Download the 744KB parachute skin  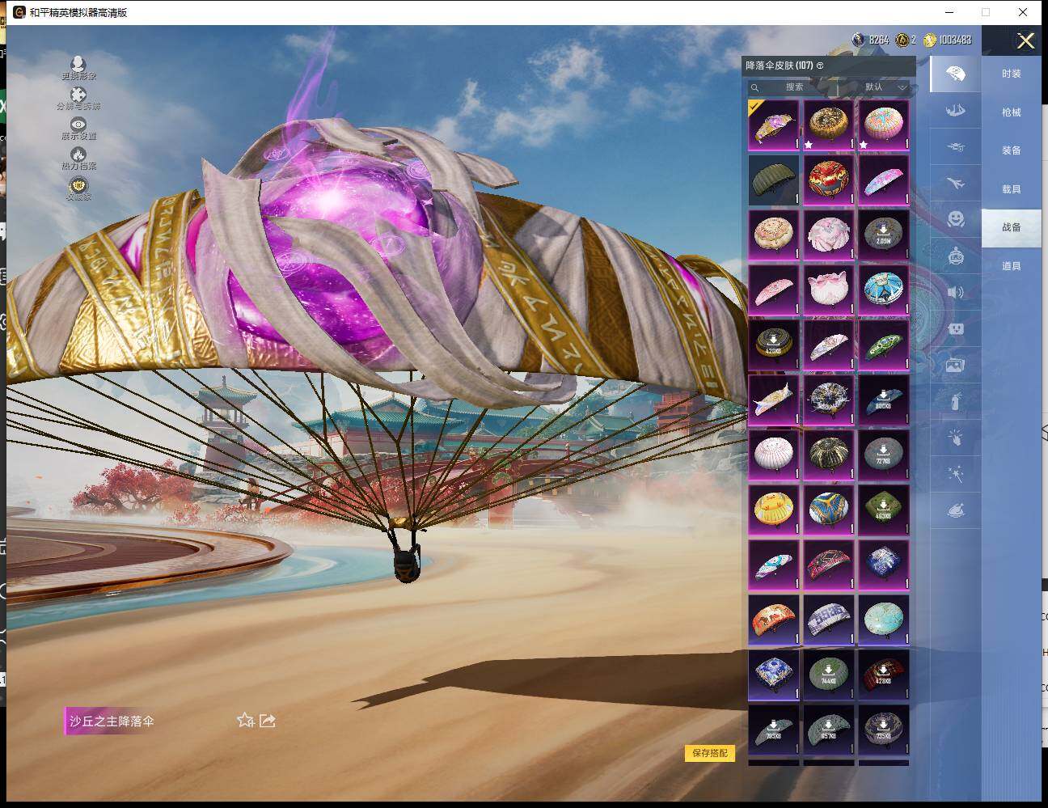point(829,675)
